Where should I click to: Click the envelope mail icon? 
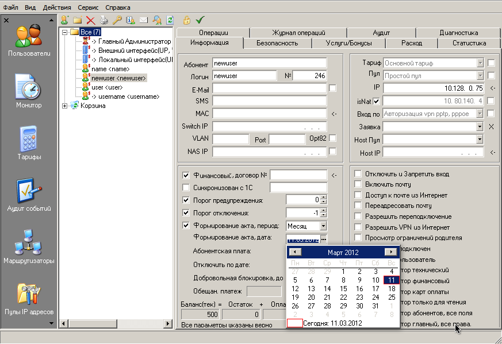tap(143, 20)
